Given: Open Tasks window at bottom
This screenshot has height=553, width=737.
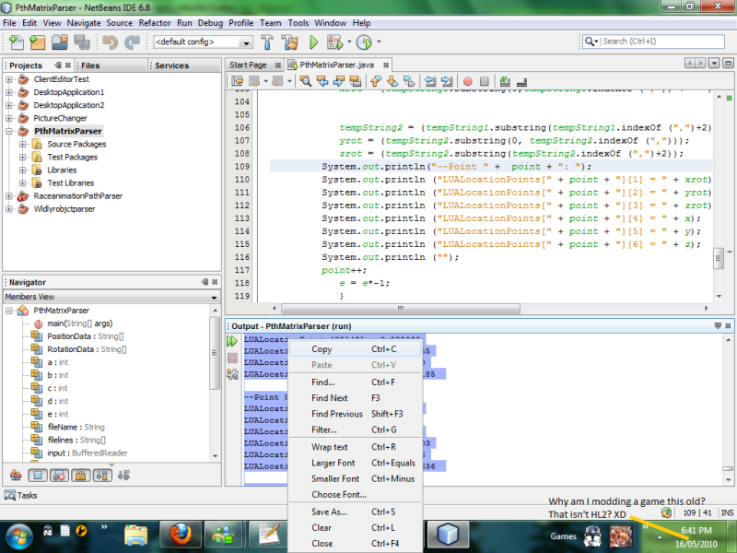Looking at the screenshot, I should [20, 495].
